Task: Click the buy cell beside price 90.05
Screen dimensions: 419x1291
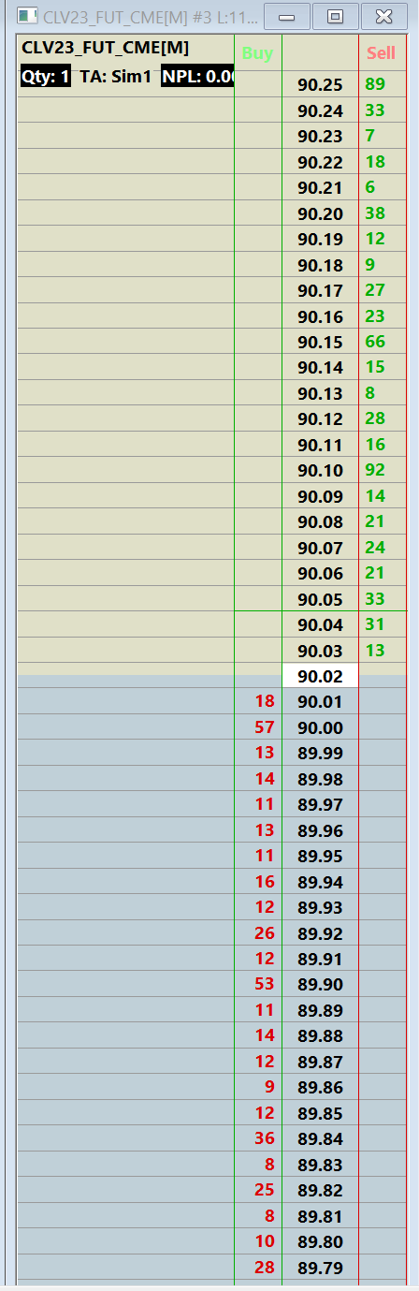Action: [258, 599]
